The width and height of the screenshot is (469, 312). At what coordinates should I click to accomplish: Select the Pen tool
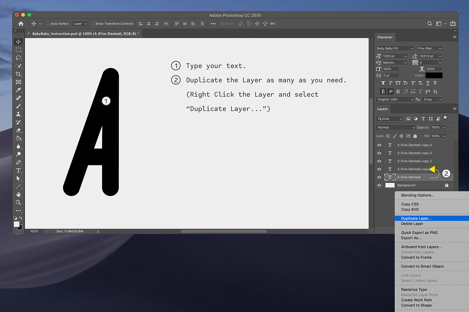point(18,163)
